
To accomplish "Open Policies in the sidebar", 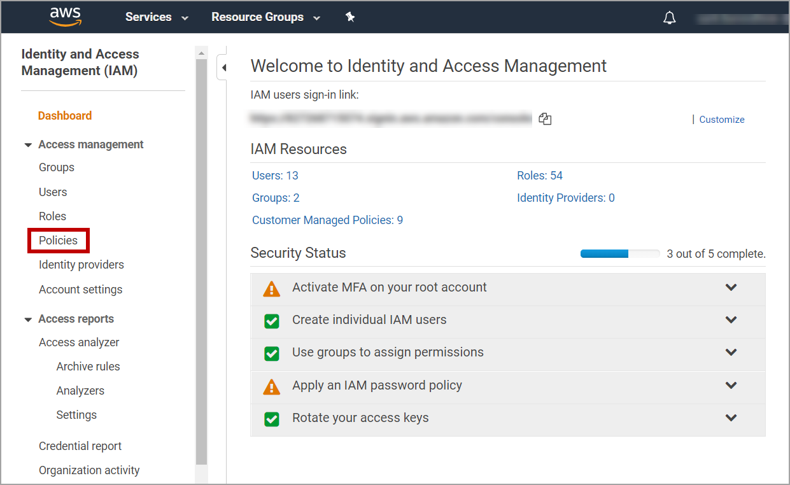I will tap(58, 241).
